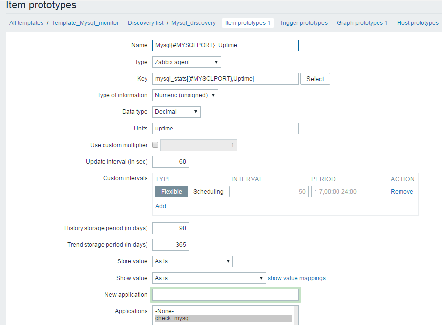Switch to Trigger prototypes tab

(304, 23)
